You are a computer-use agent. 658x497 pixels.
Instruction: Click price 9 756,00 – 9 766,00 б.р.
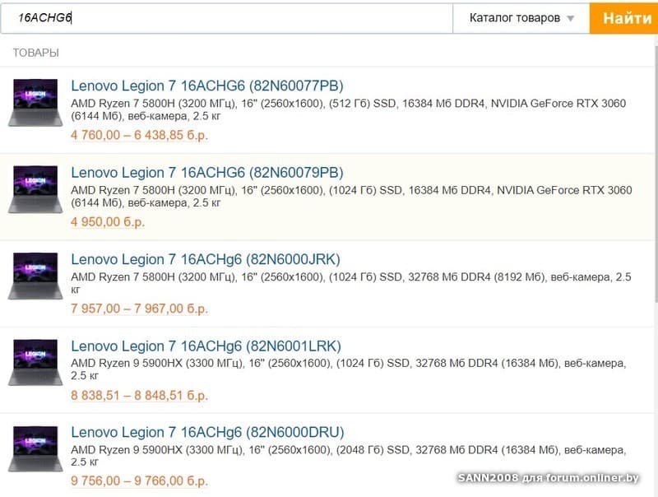point(139,481)
